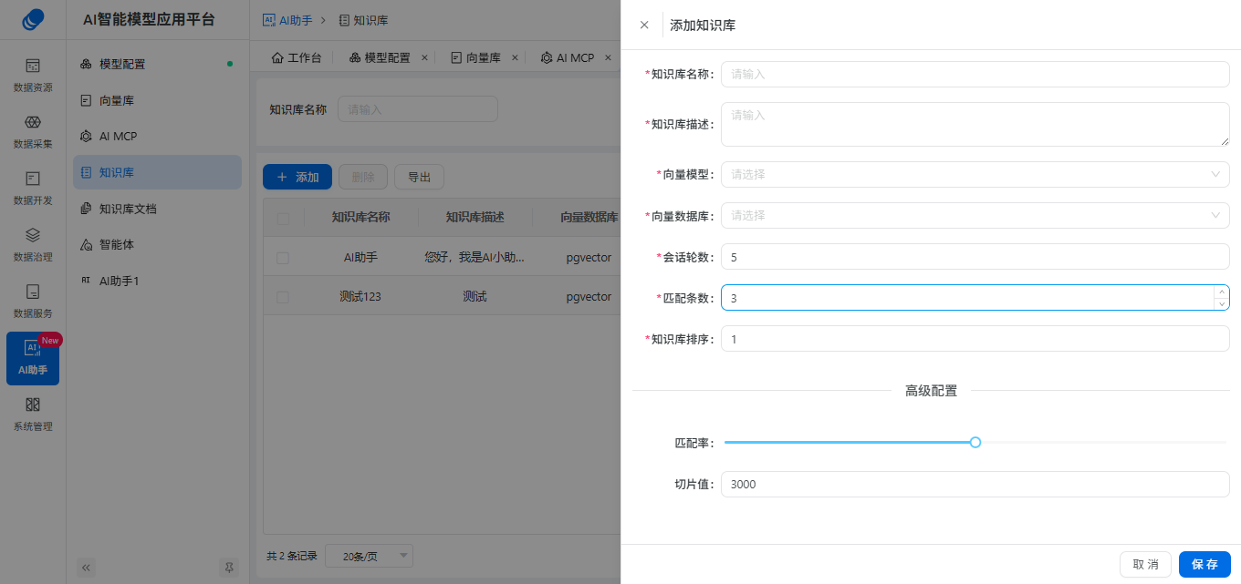Image resolution: width=1241 pixels, height=584 pixels.
Task: Open the 数据服务 sidebar section
Action: click(x=33, y=302)
